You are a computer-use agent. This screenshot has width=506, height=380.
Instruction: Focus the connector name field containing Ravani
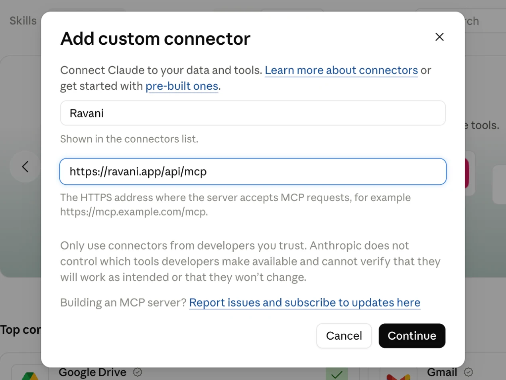pyautogui.click(x=253, y=113)
